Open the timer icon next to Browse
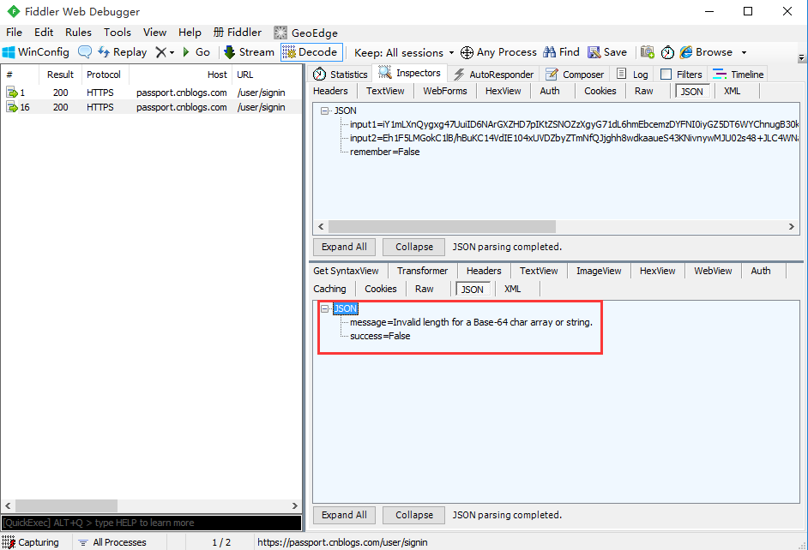The image size is (808, 550). pyautogui.click(x=668, y=51)
